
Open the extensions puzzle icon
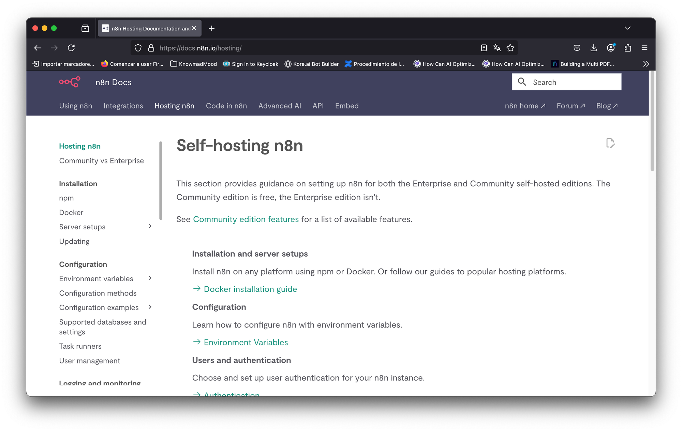click(x=627, y=48)
